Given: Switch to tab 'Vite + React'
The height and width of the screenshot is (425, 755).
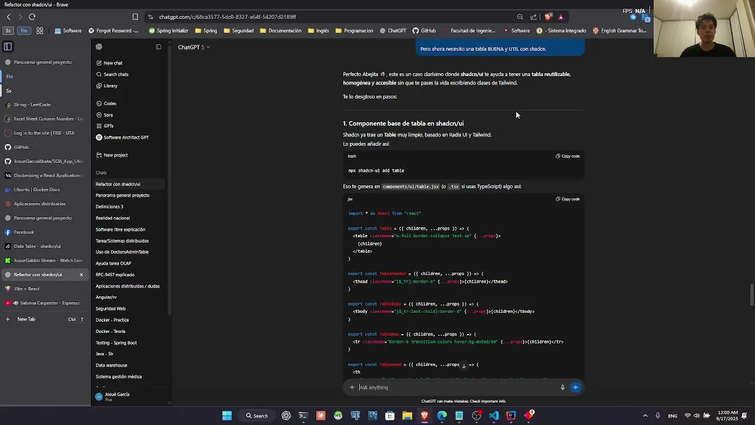Looking at the screenshot, I should [44, 289].
